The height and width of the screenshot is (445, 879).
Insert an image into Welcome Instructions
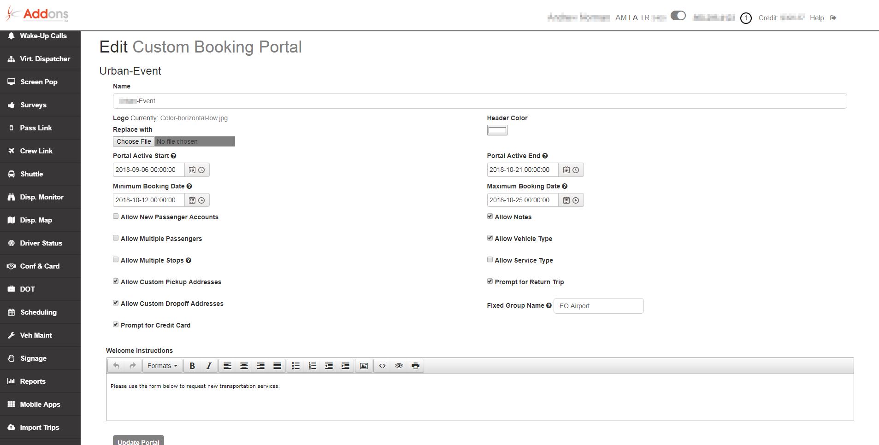[x=364, y=365]
